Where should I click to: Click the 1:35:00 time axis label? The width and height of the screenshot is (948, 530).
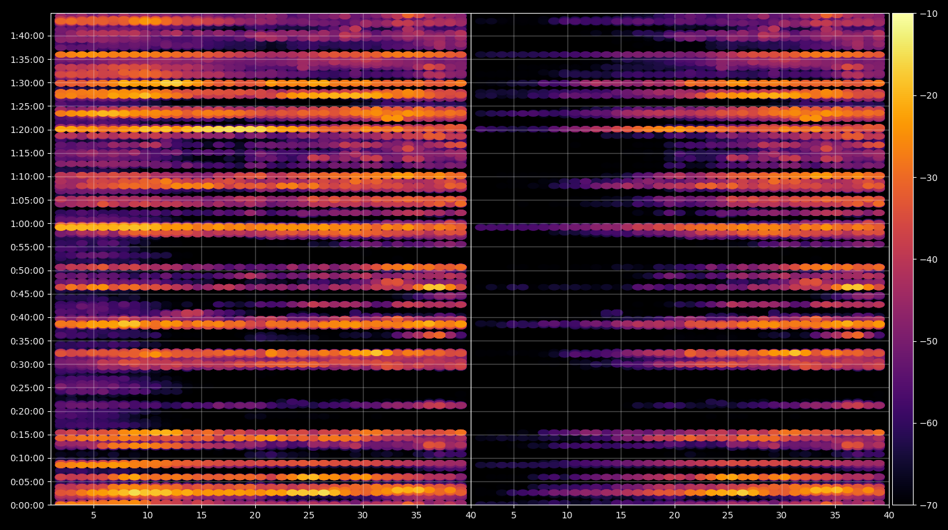tap(27, 60)
